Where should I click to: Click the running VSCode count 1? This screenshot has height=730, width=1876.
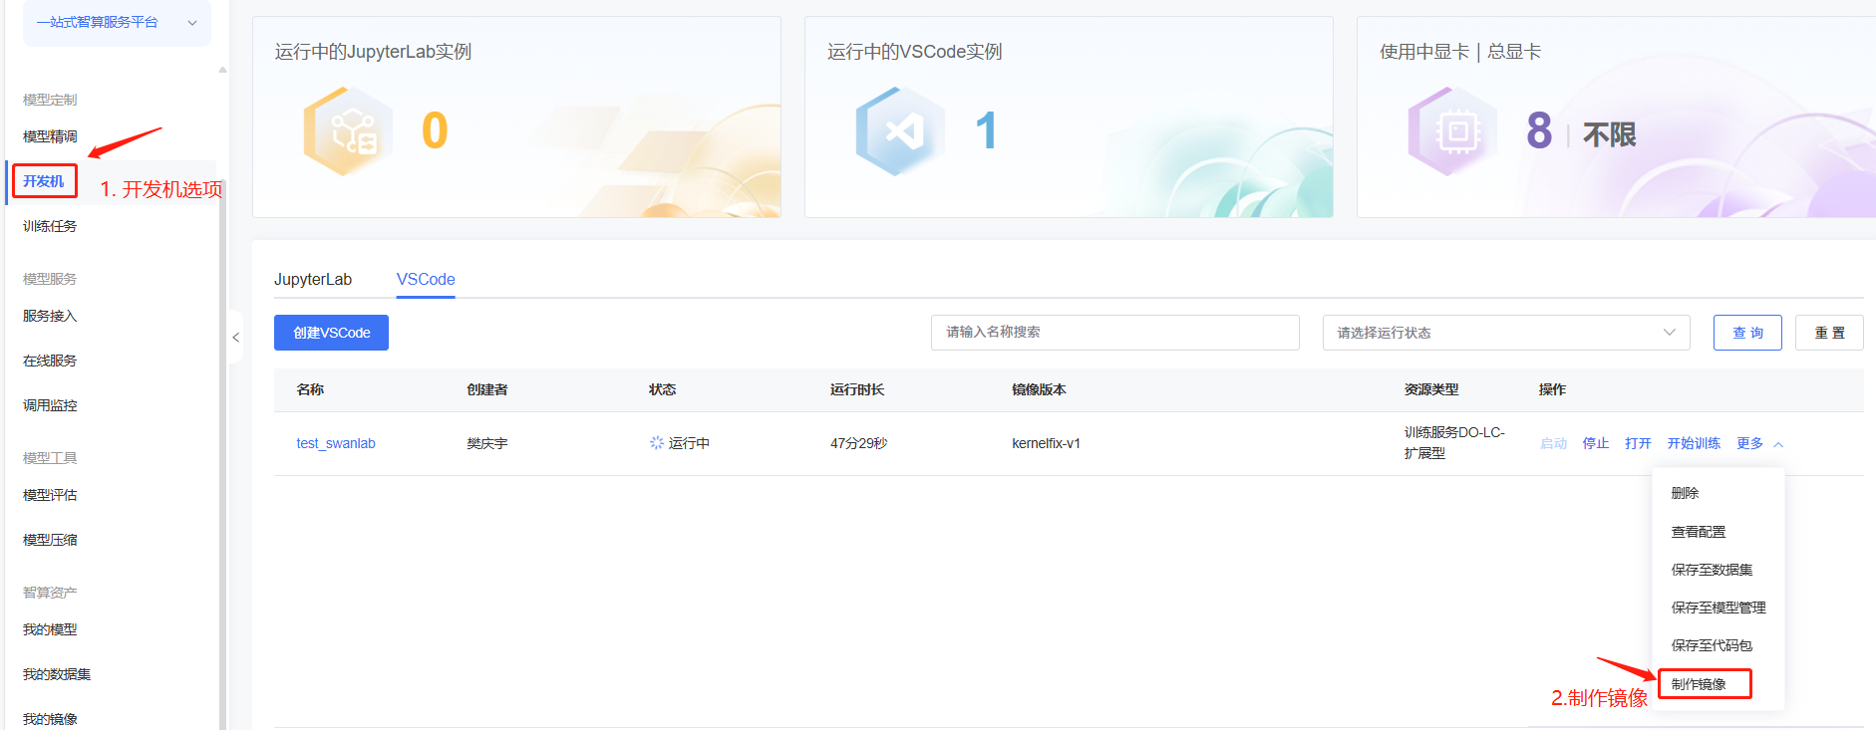click(986, 130)
